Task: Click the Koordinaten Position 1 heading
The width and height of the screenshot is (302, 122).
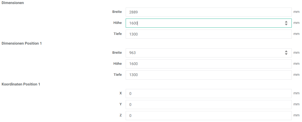Action: click(21, 84)
